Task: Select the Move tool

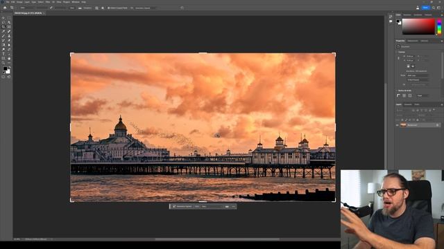Action: tap(3, 18)
